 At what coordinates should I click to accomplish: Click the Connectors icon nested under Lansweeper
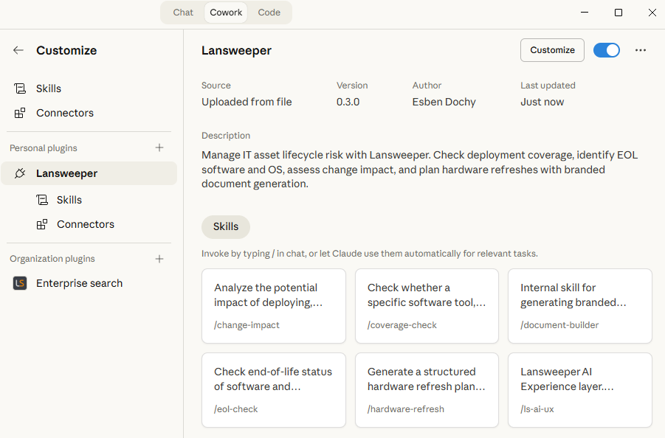[42, 224]
